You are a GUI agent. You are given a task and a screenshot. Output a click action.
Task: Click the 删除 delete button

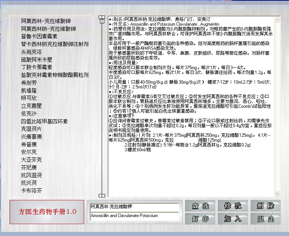(x=266, y=206)
